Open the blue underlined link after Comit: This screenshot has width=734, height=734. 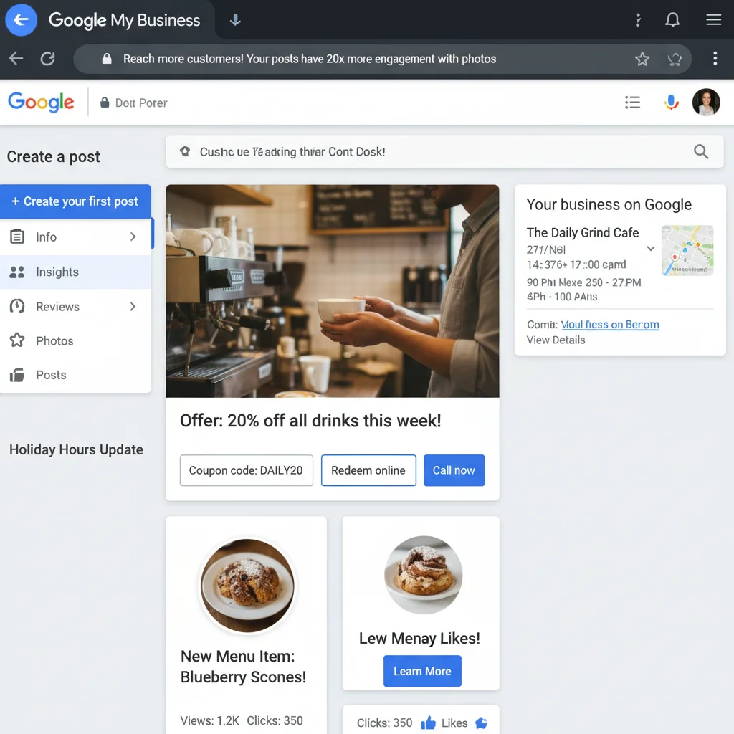point(610,325)
